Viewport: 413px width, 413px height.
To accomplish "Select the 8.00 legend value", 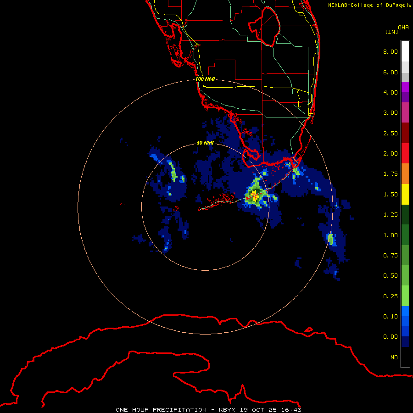I will 391,51.
